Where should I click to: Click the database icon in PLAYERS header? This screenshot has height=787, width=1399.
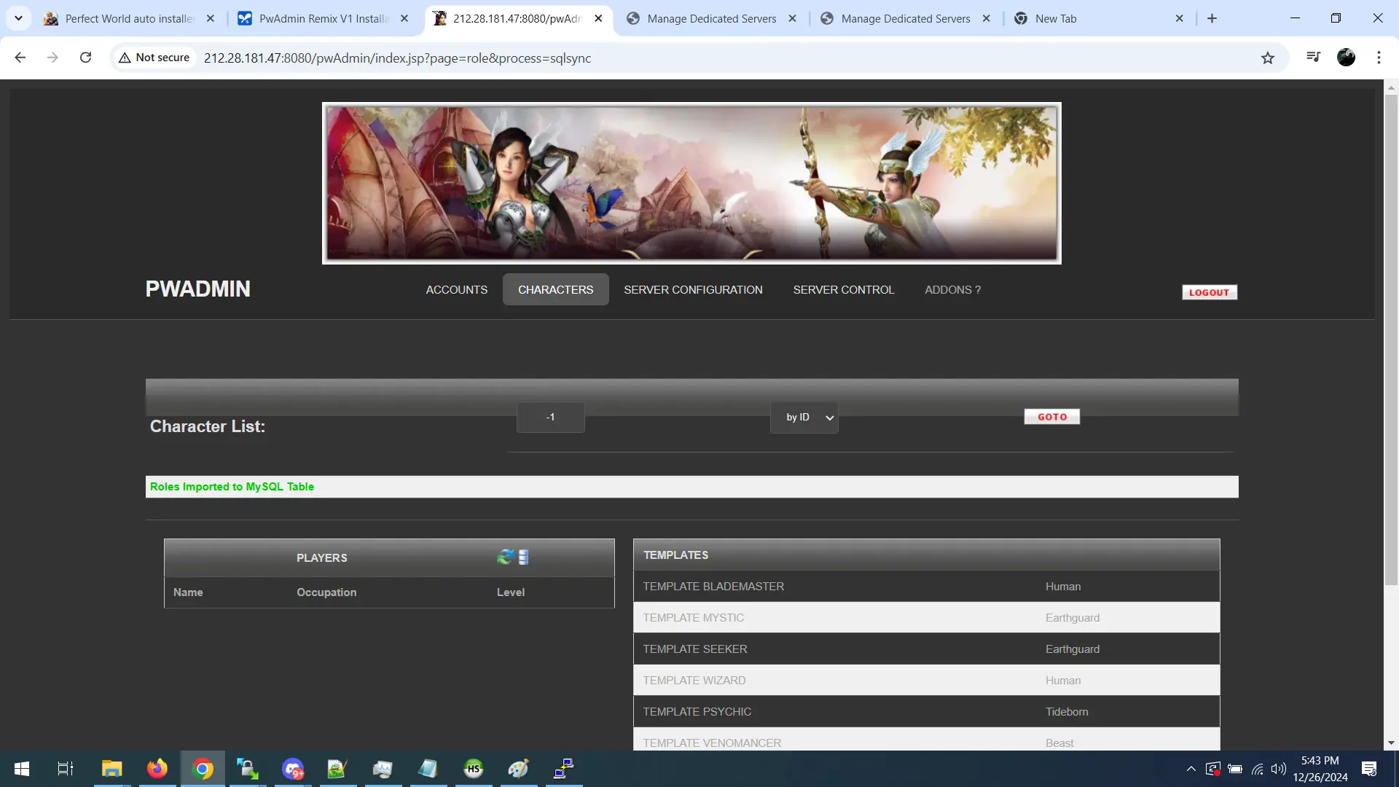pos(523,557)
